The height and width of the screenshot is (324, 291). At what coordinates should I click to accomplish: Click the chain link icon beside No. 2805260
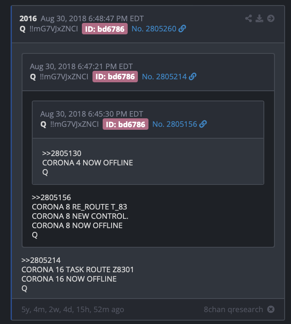[182, 29]
